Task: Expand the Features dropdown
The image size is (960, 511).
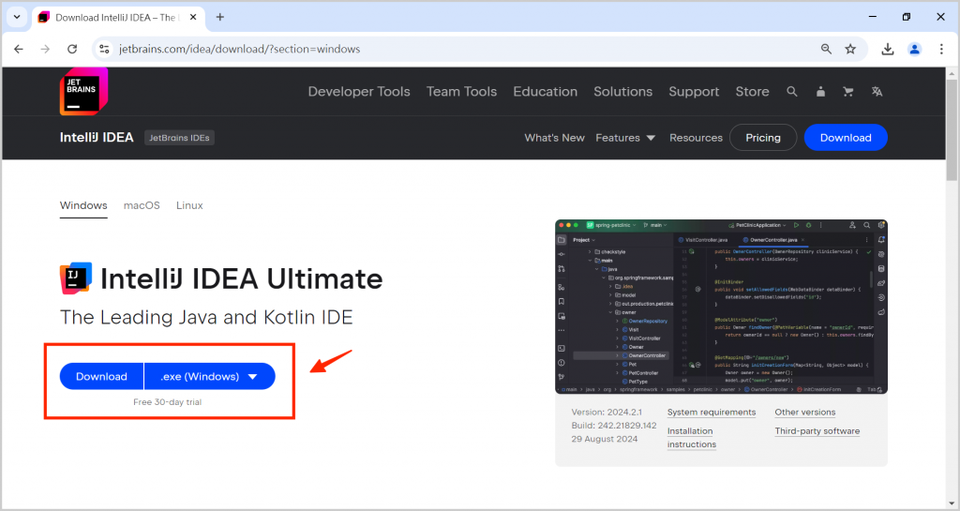Action: (x=625, y=138)
